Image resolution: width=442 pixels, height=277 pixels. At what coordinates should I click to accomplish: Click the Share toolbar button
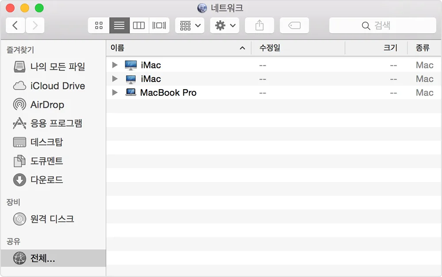[x=259, y=26]
